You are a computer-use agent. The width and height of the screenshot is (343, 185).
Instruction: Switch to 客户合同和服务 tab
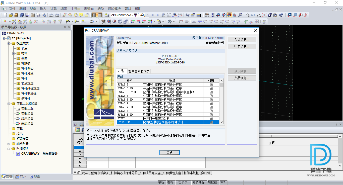(139, 71)
